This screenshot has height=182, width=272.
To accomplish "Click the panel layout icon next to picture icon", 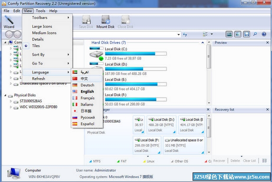I will click(x=238, y=34).
